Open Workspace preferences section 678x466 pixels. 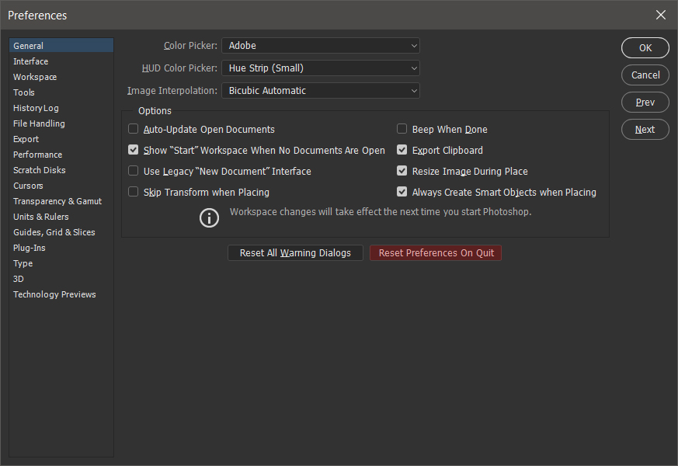61,77
